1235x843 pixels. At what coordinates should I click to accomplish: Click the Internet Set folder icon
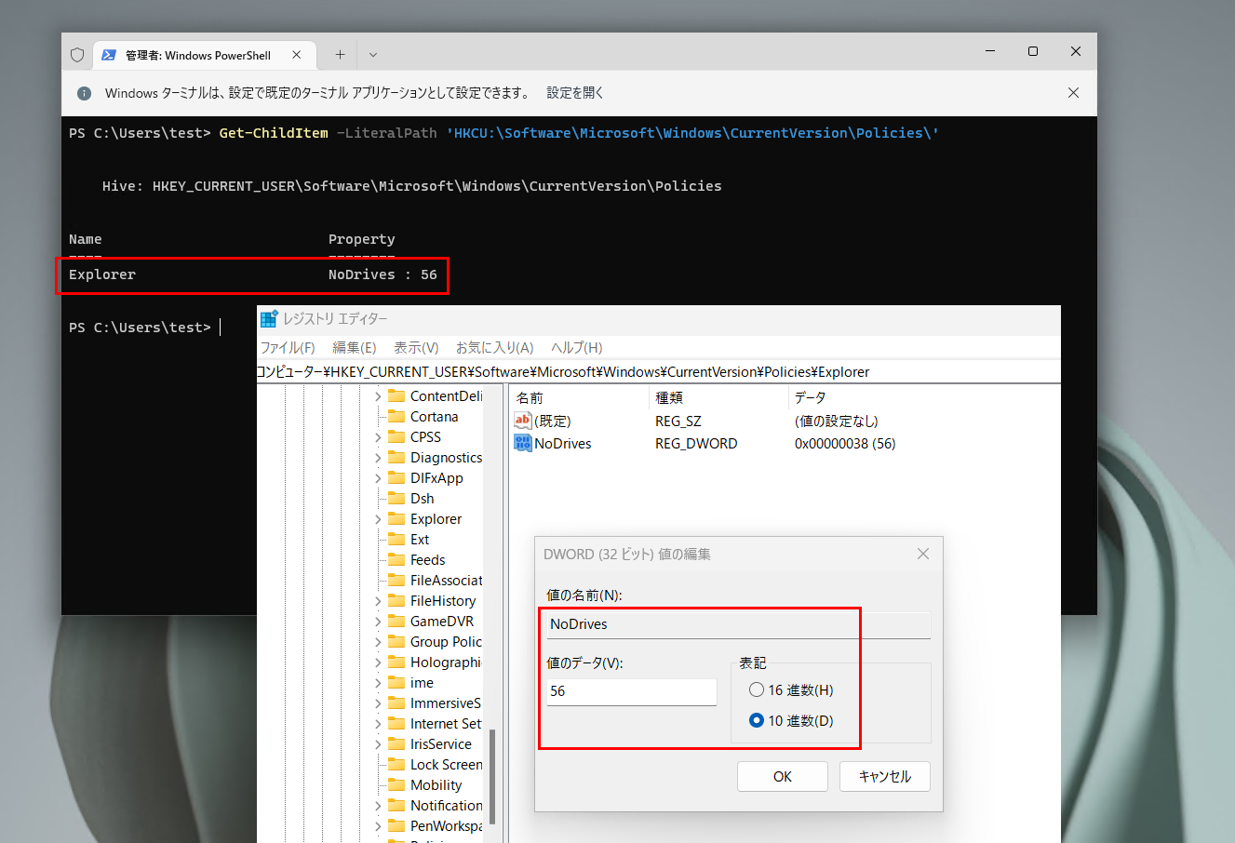[396, 723]
